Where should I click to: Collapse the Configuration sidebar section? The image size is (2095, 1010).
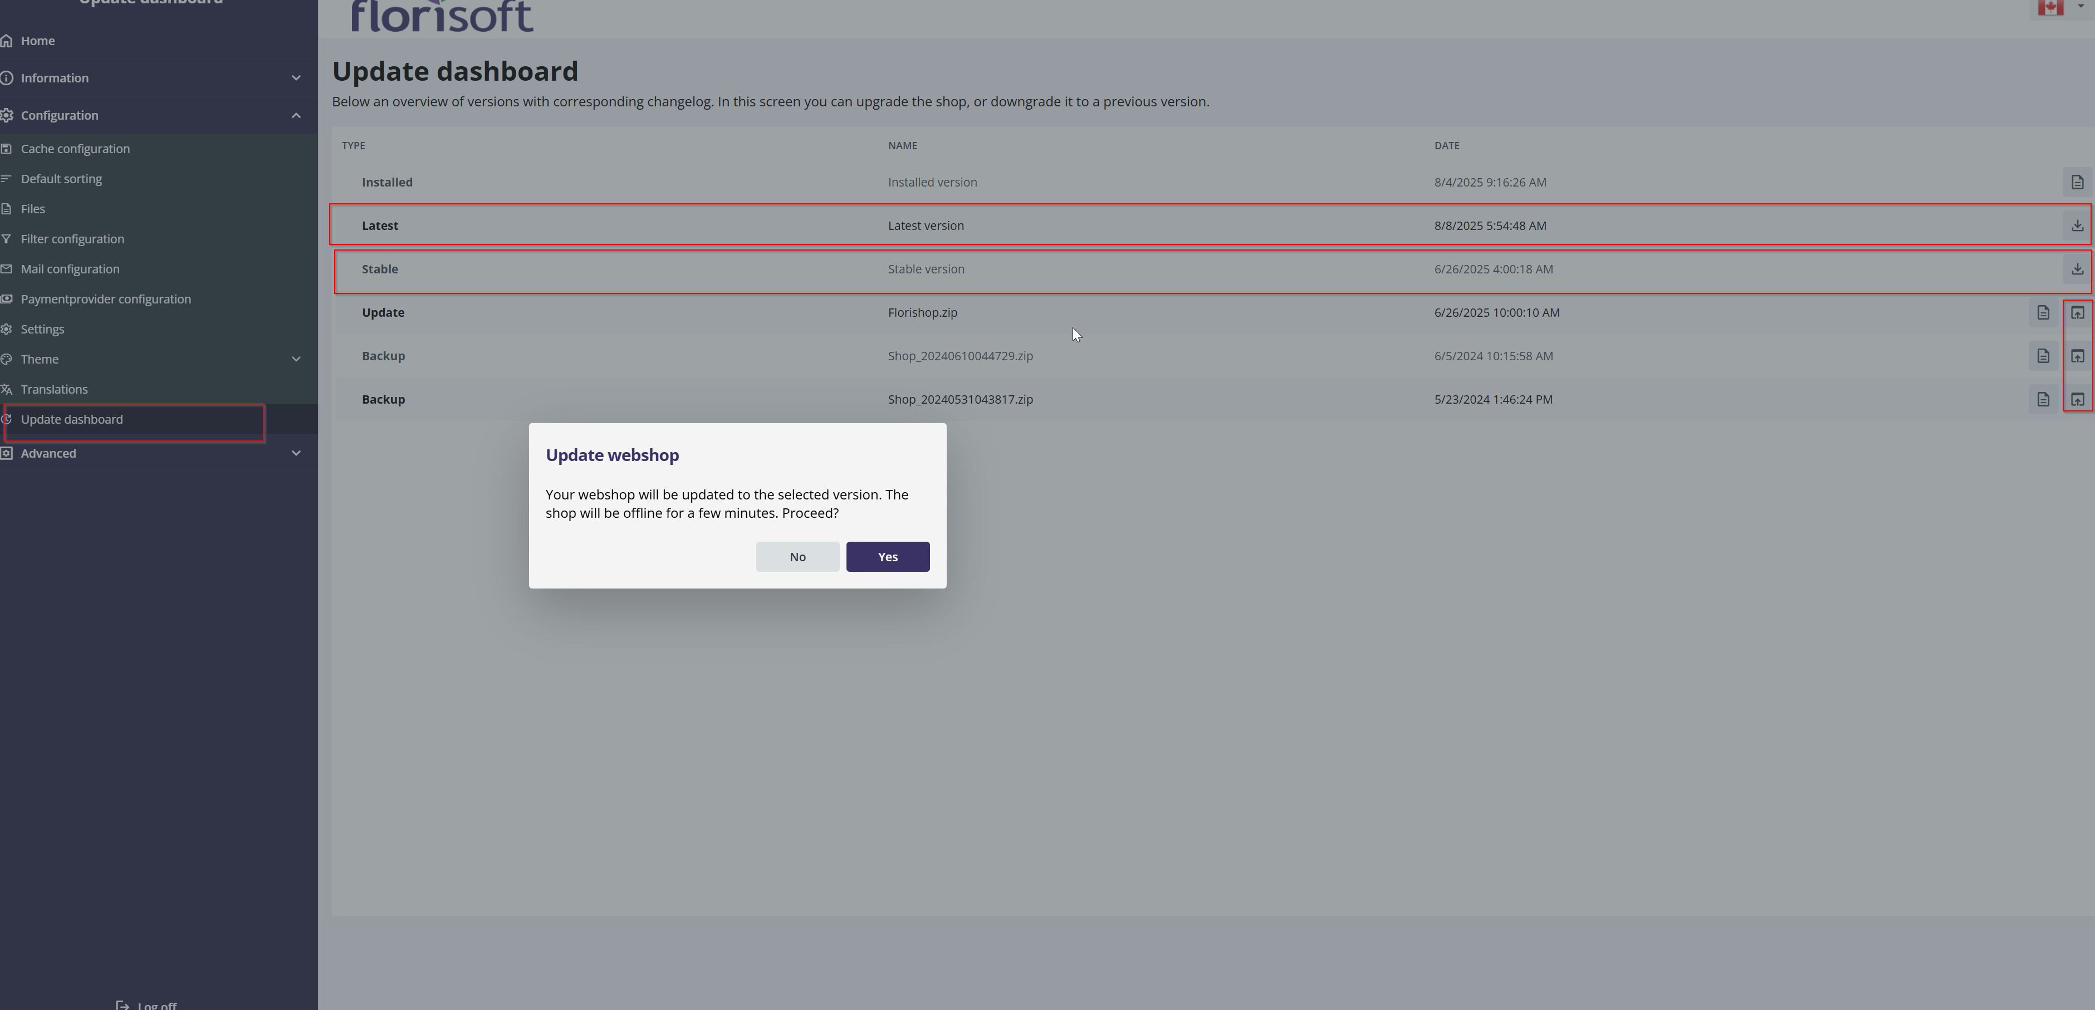296,115
